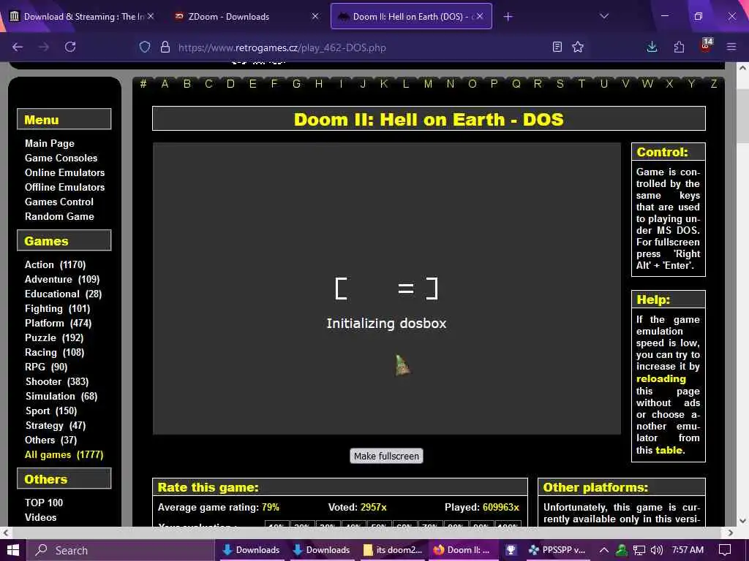
Task: Jump to games starting with M
Action: [428, 84]
